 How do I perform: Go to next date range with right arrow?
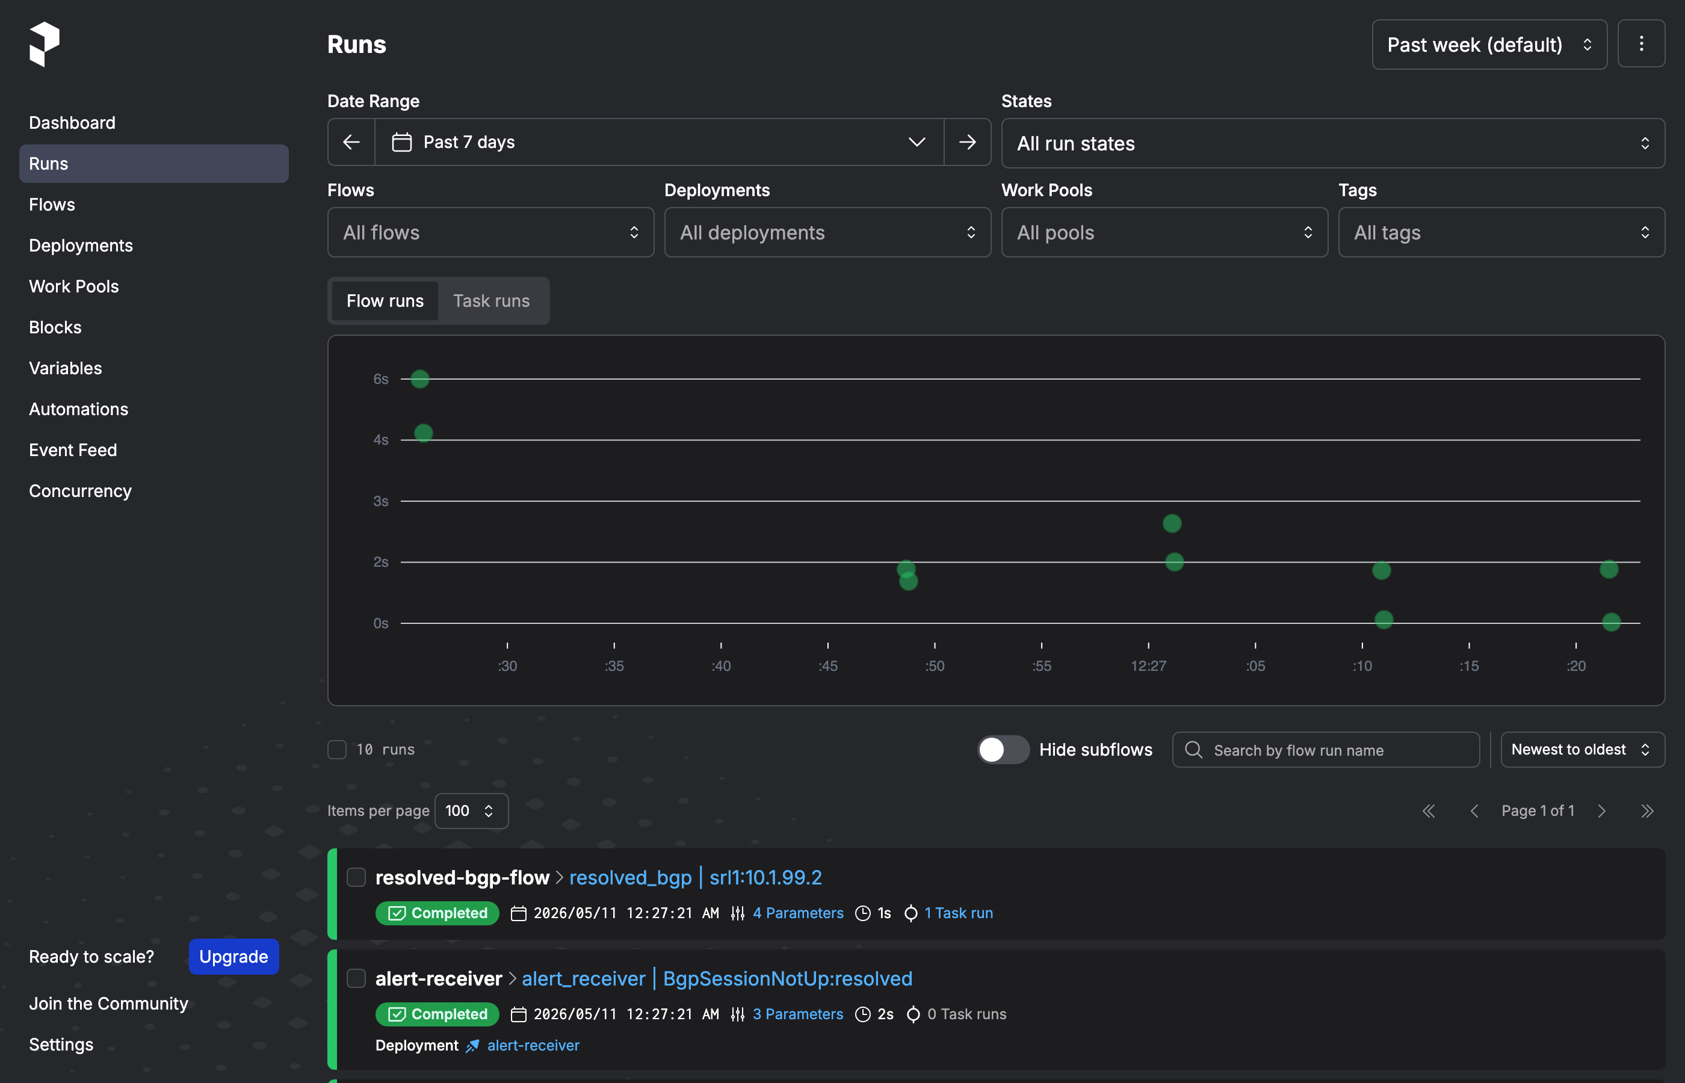[x=967, y=142]
